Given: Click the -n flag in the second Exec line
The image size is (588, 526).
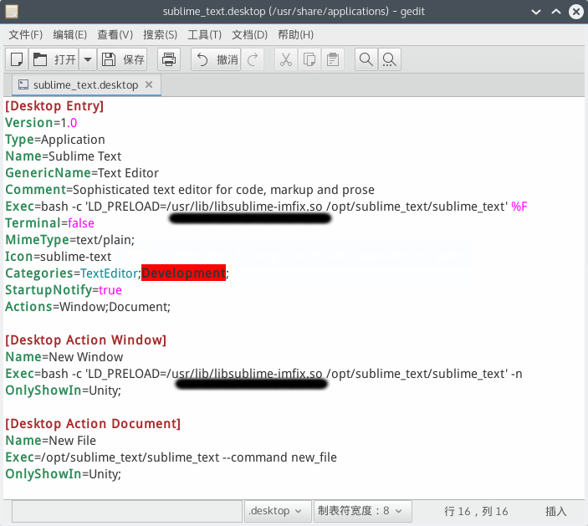Looking at the screenshot, I should click(516, 374).
